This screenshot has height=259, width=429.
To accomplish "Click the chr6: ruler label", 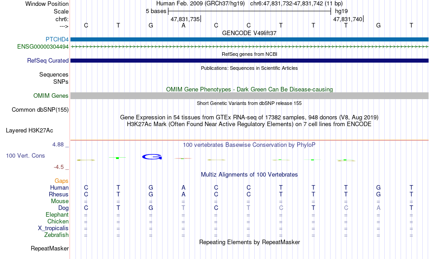I will (62, 19).
